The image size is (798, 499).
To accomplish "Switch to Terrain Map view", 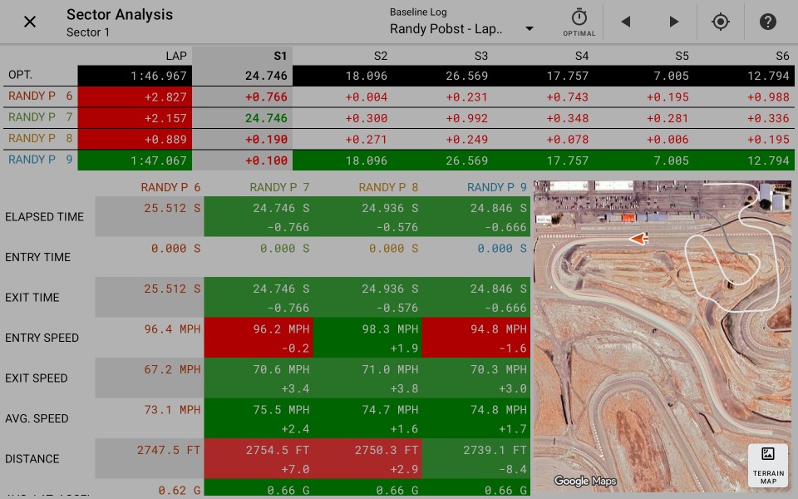I will pyautogui.click(x=768, y=466).
